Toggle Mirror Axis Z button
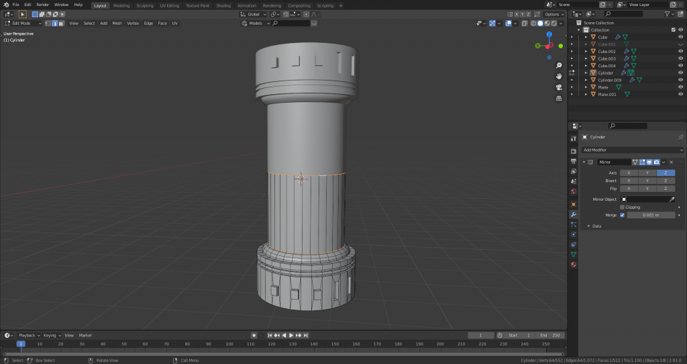 pos(666,173)
